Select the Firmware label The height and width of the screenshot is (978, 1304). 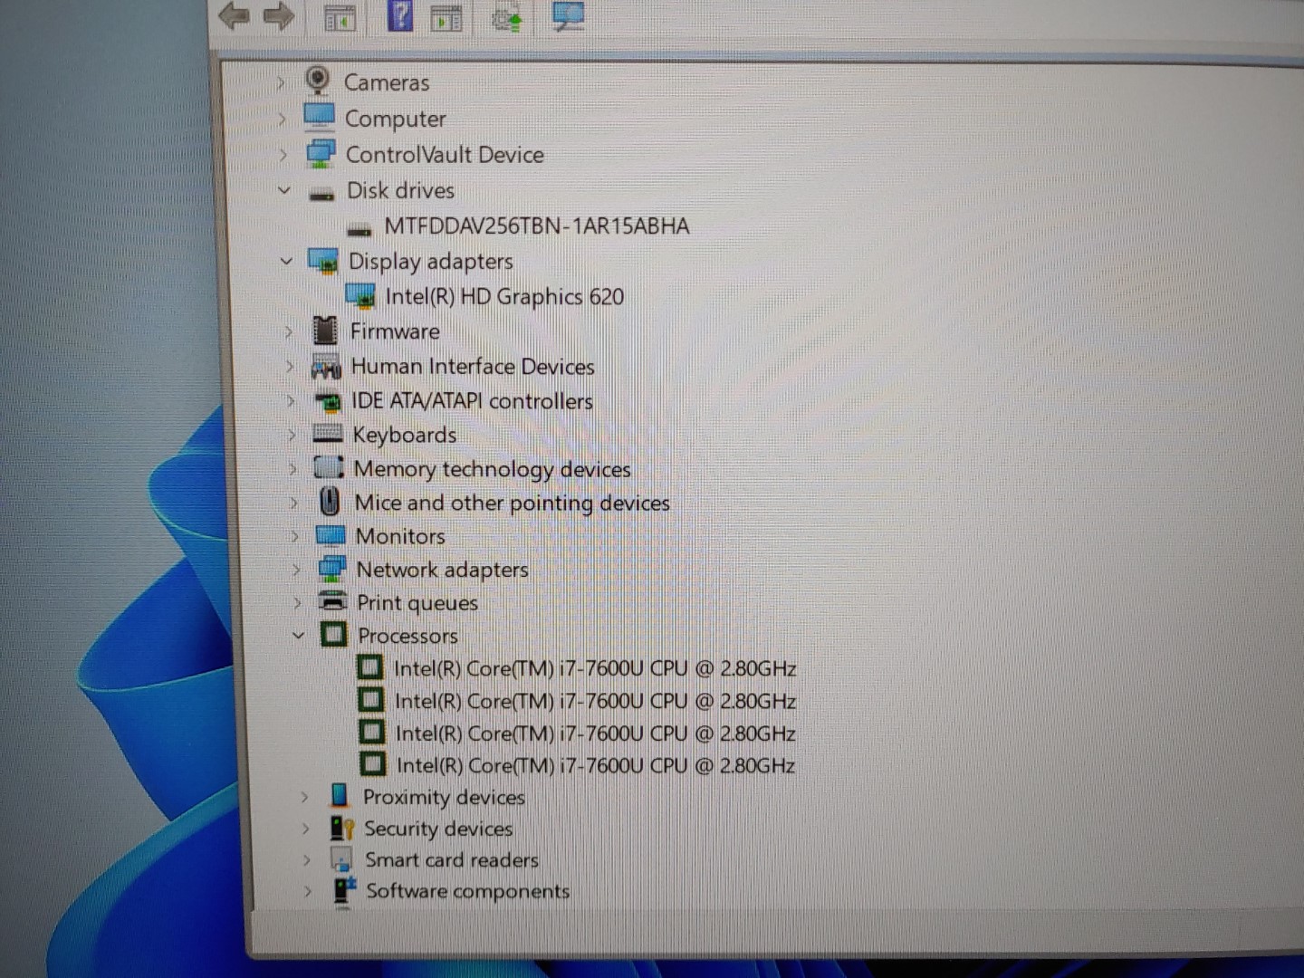click(395, 331)
